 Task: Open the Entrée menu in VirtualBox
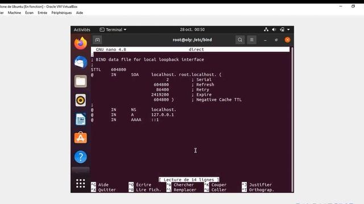[43, 12]
